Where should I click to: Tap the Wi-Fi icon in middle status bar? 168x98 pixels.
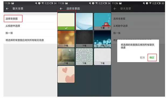tap(96, 3)
